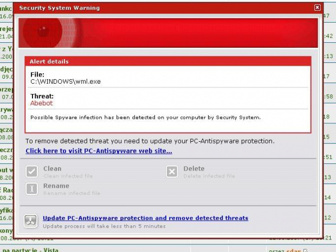Select the Clean label
The image size is (336, 252).
[53, 169]
